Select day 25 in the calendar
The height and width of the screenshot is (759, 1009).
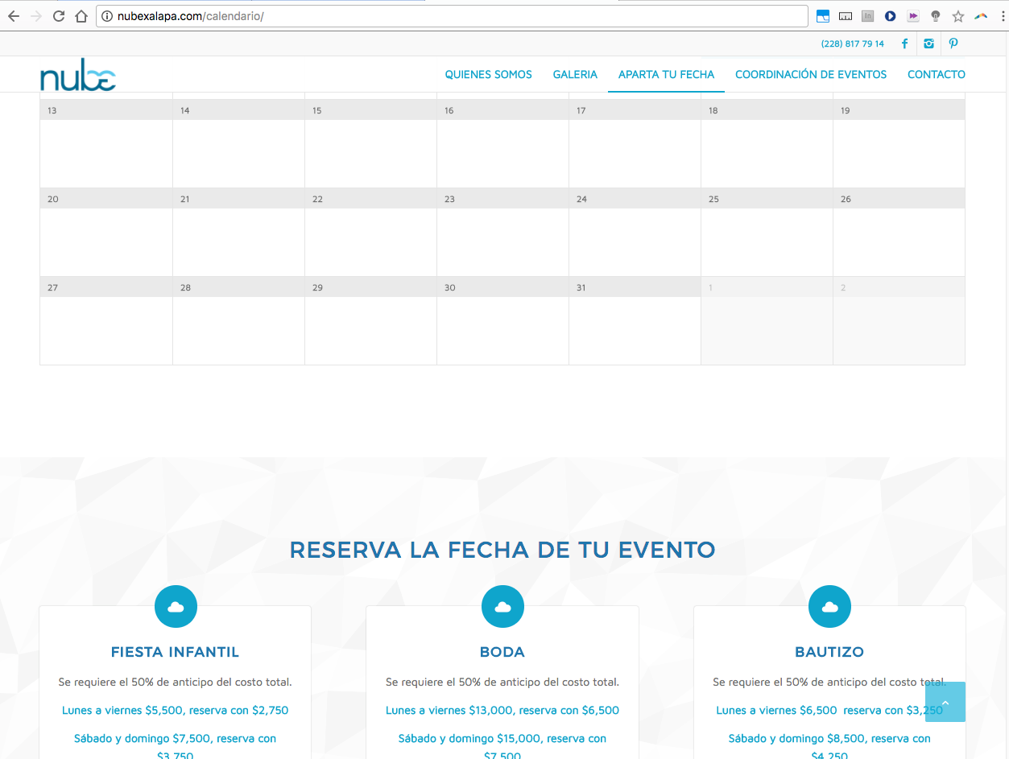point(766,233)
